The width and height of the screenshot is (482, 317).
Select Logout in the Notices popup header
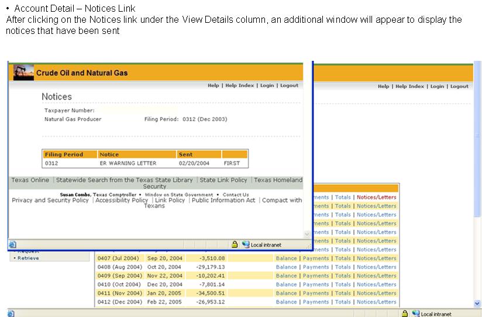(x=289, y=85)
